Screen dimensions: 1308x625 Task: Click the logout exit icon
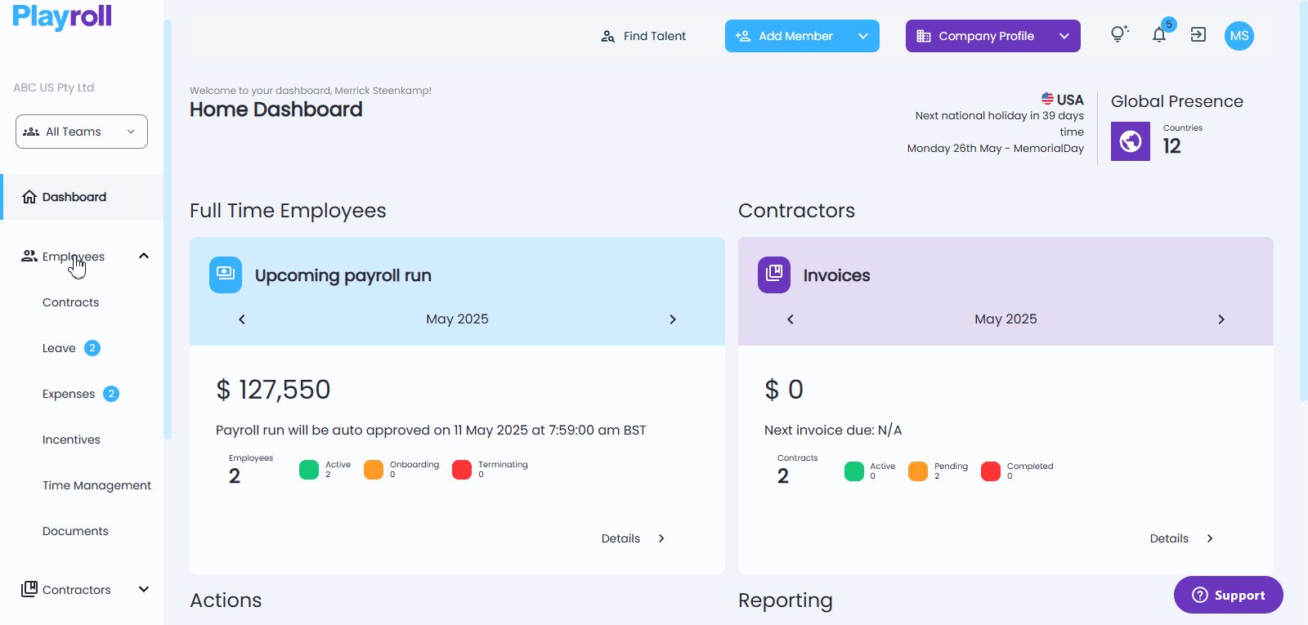1198,35
